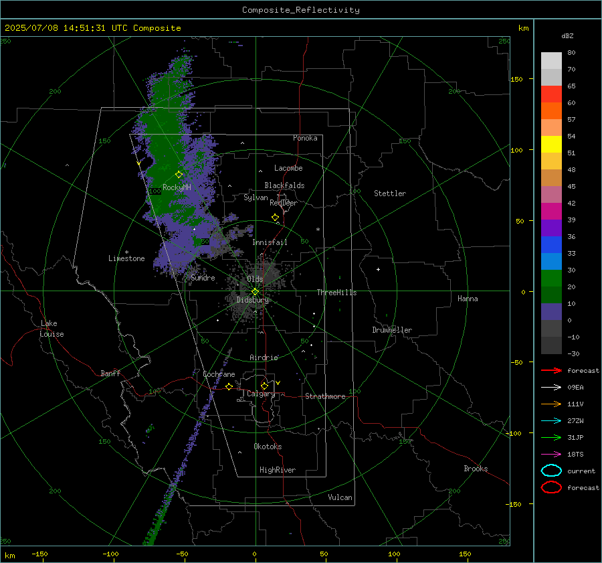This screenshot has height=563, width=602.
Task: Click the red forecast ellipse icon
Action: pyautogui.click(x=551, y=487)
